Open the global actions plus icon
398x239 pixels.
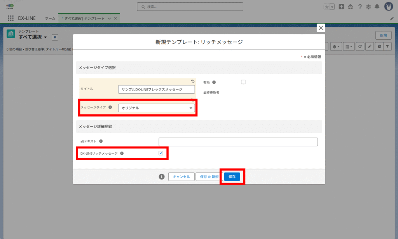[x=341, y=7]
